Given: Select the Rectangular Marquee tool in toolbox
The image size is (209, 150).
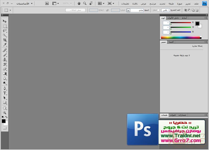Looking at the screenshot, I should (5, 26).
